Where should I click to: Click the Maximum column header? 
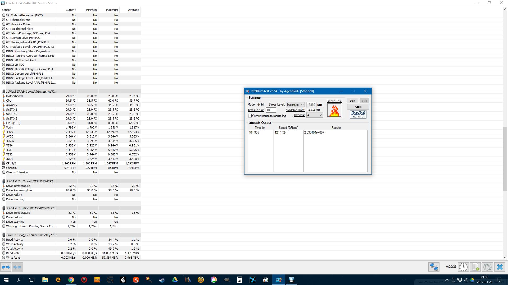click(x=109, y=10)
